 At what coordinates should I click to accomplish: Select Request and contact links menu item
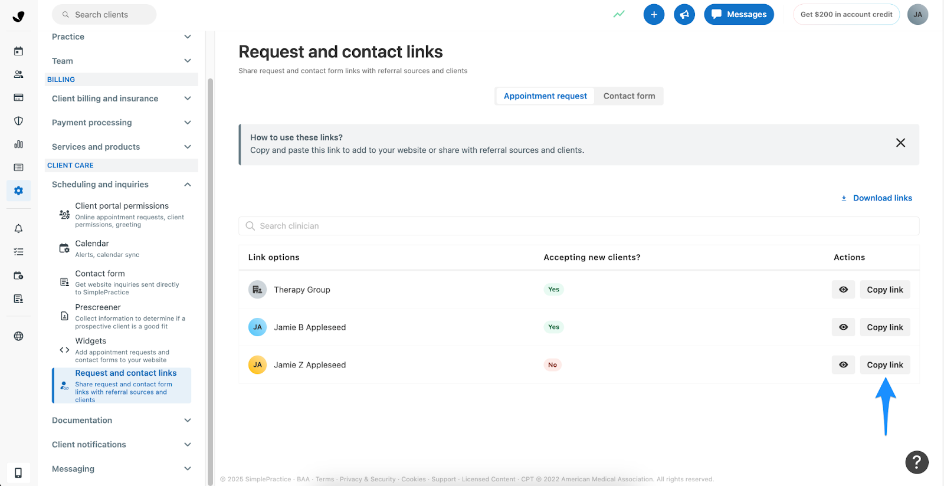pyautogui.click(x=122, y=386)
